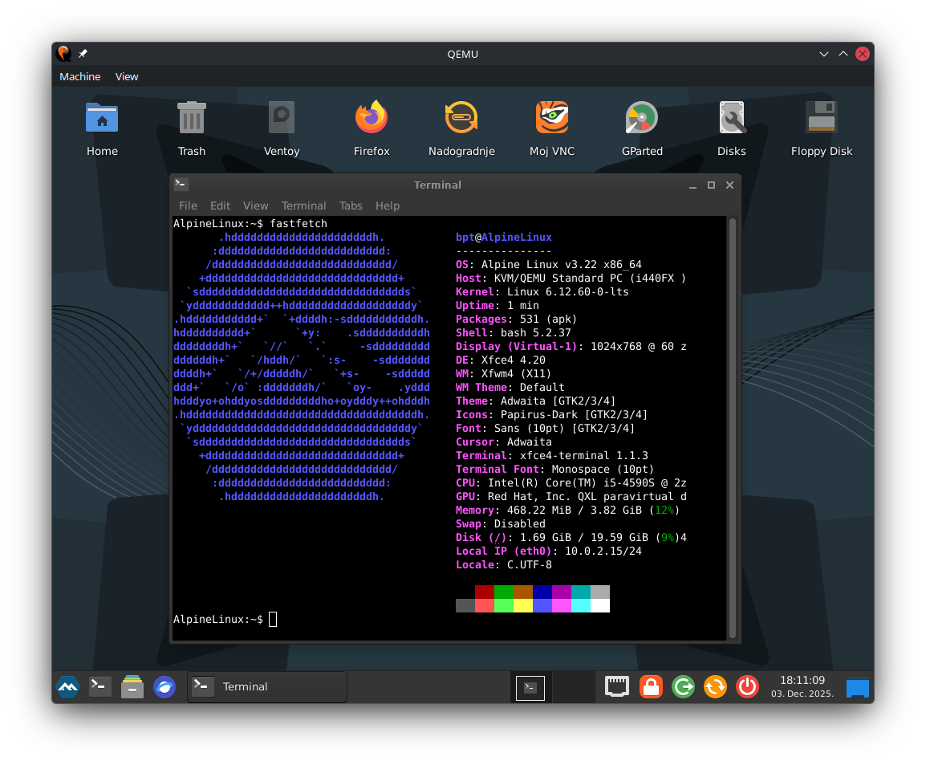Click the green logout icon in panel
This screenshot has height=765, width=926.
click(683, 686)
